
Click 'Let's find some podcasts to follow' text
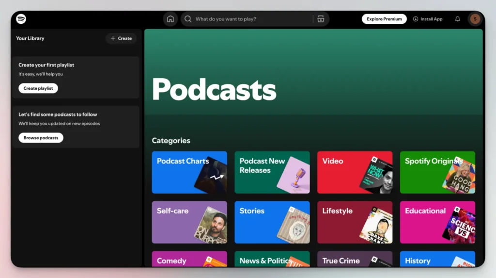coord(58,114)
